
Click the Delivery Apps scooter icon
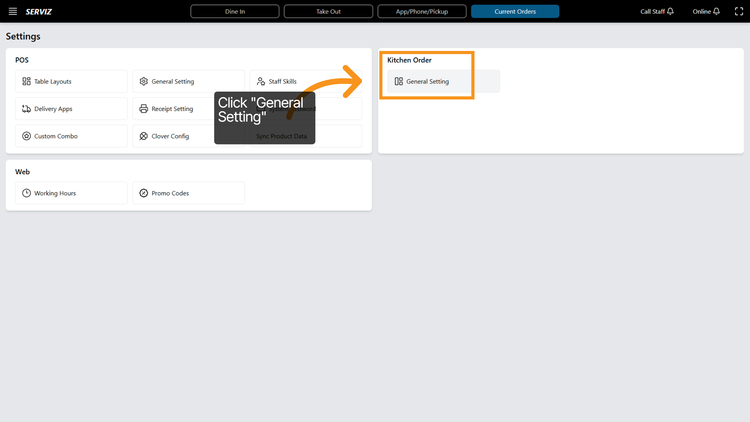coord(27,109)
